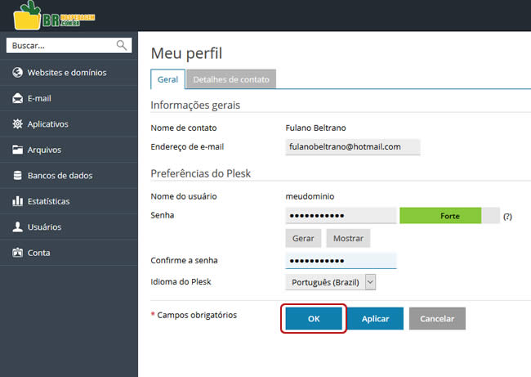The height and width of the screenshot is (377, 531).
Task: Click the Preferências do Plesk heading
Action: (200, 173)
